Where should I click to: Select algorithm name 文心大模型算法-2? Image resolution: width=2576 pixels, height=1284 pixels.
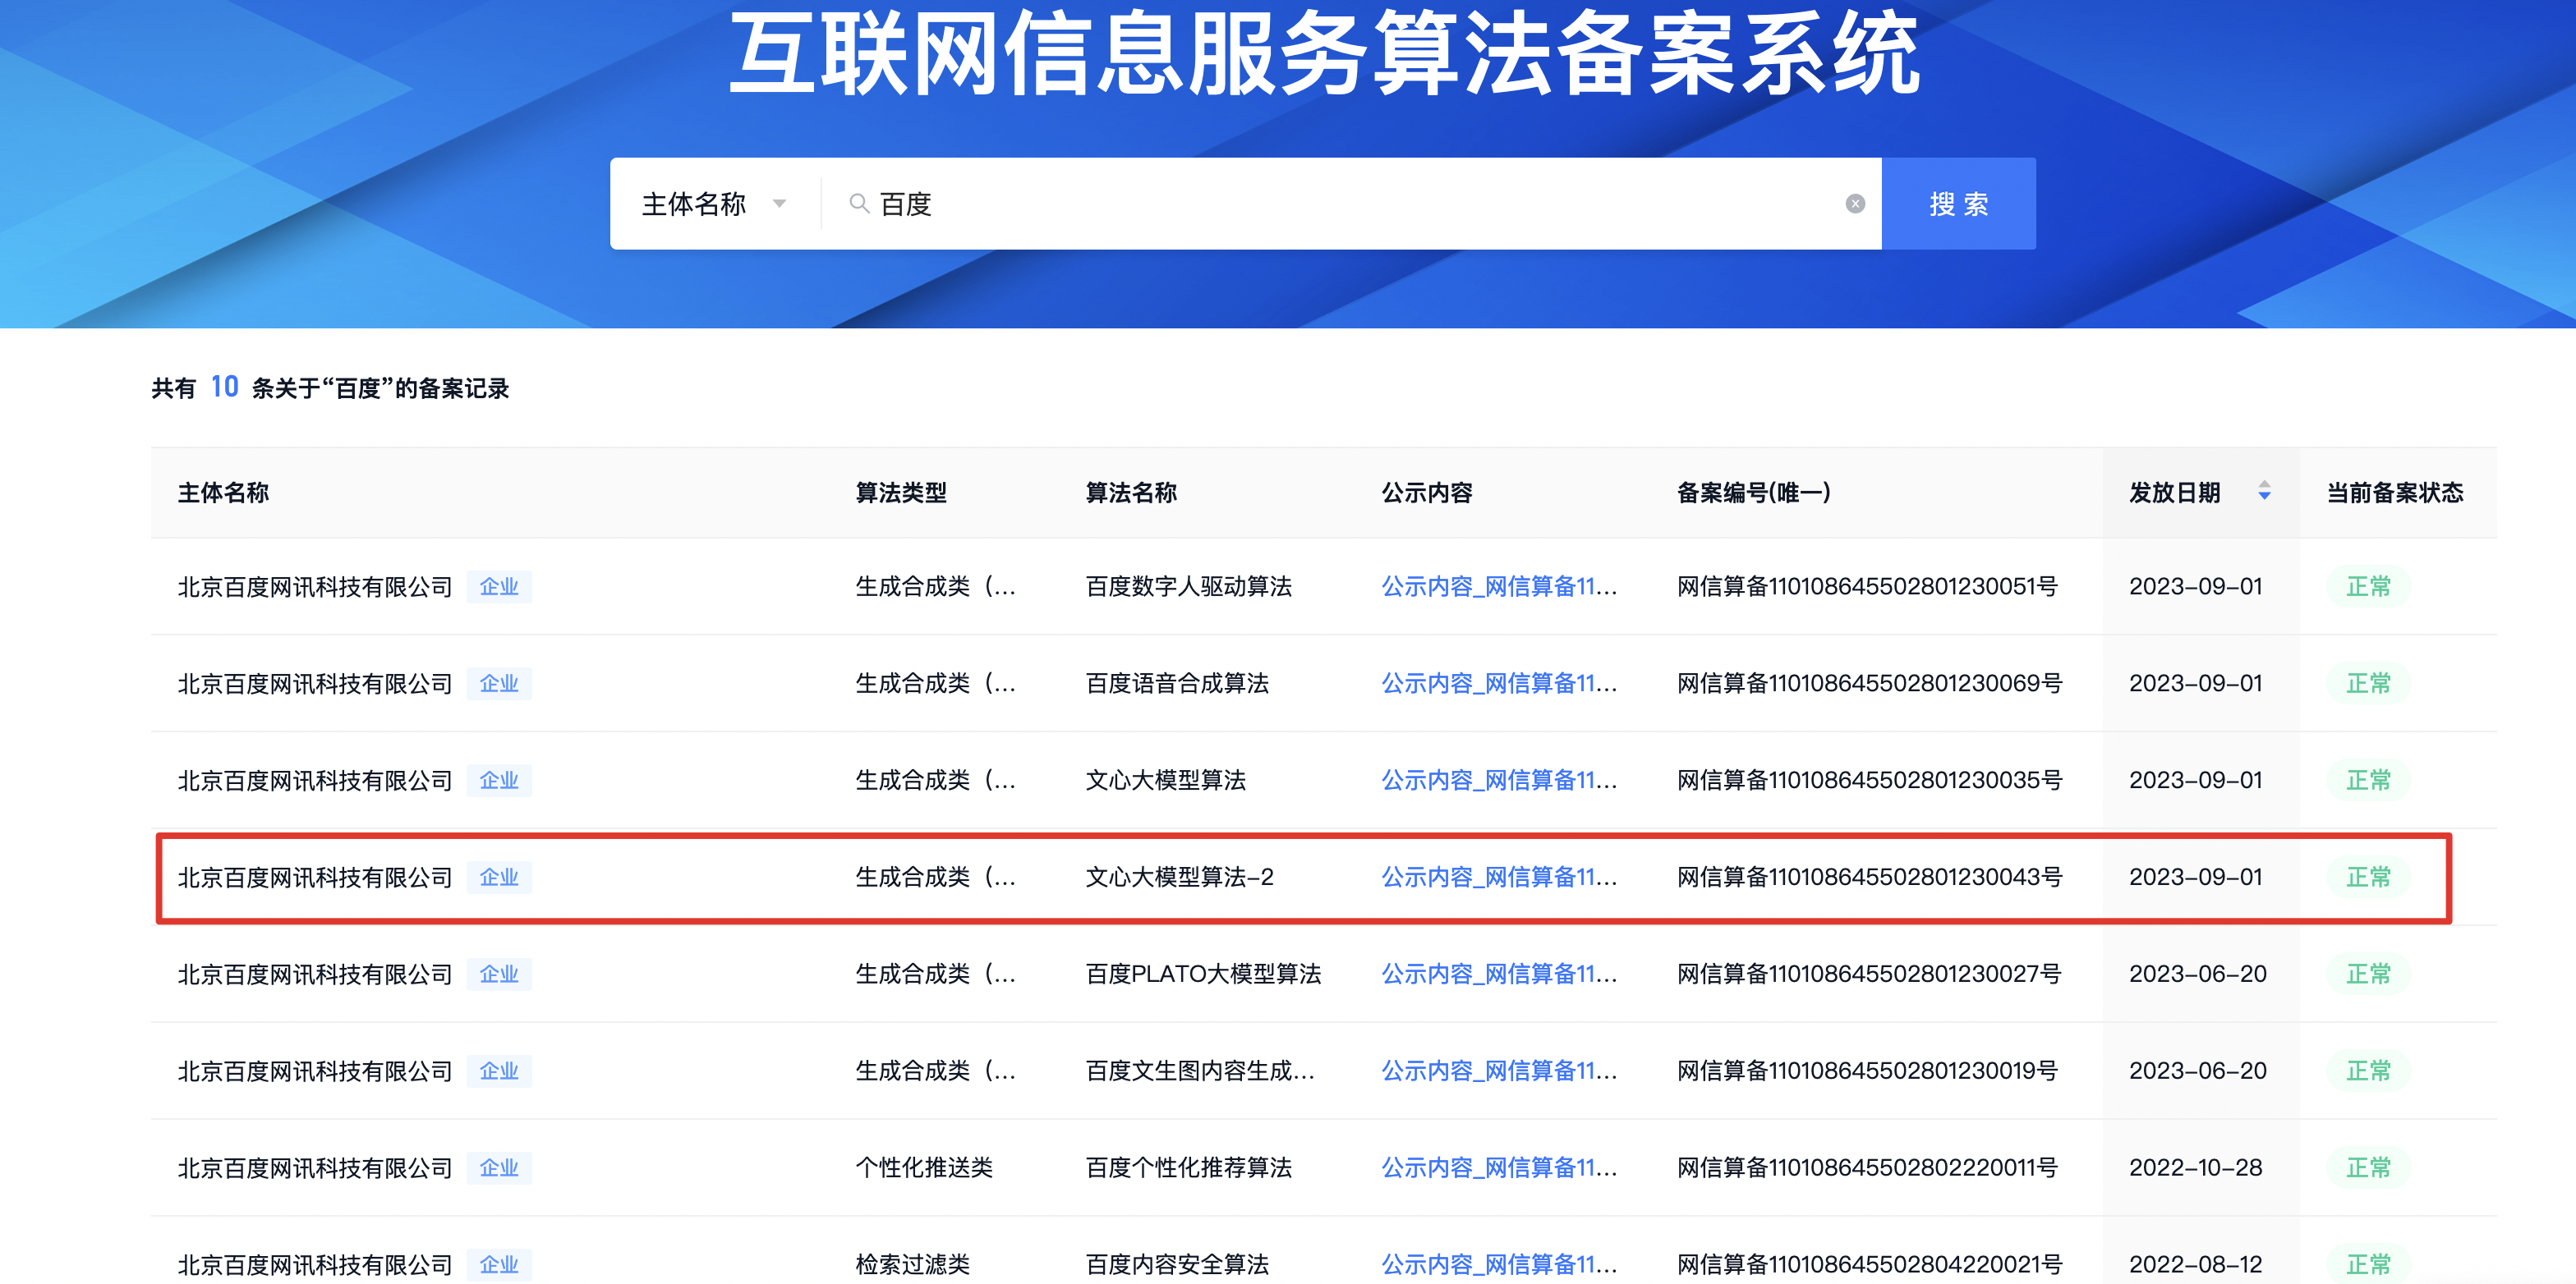point(1179,878)
